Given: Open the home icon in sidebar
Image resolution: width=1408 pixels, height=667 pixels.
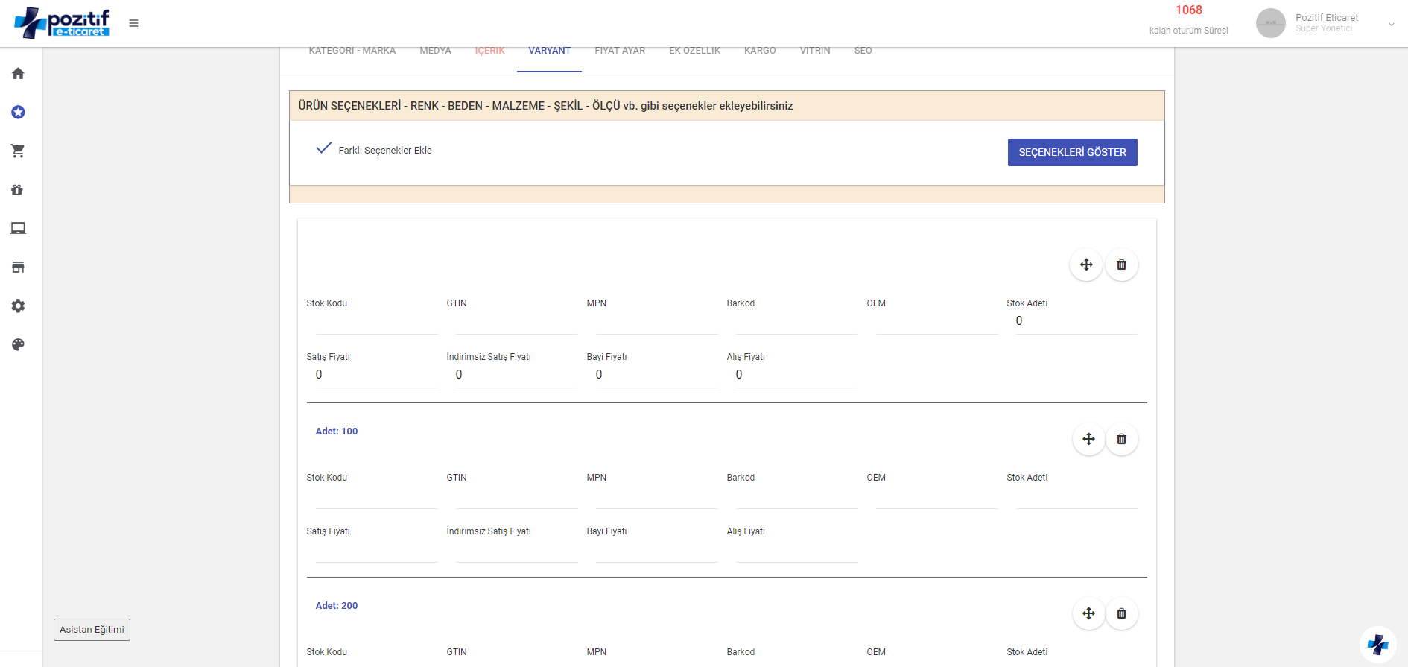Looking at the screenshot, I should pos(18,73).
